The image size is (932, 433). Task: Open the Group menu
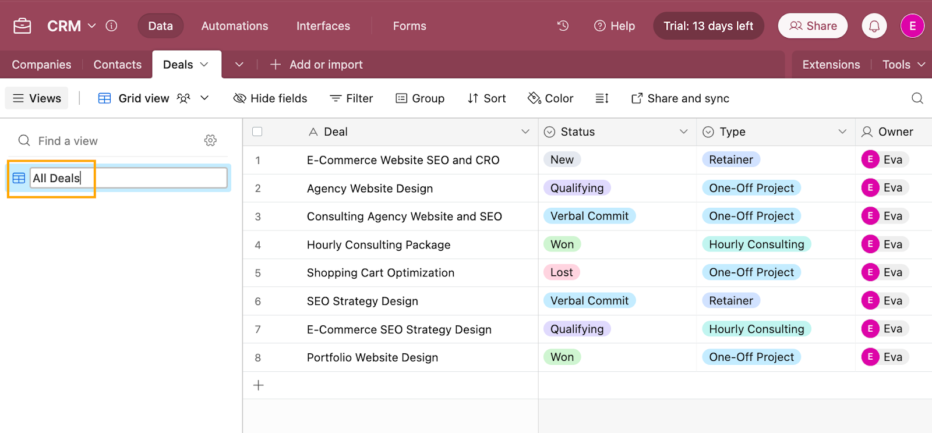point(420,98)
